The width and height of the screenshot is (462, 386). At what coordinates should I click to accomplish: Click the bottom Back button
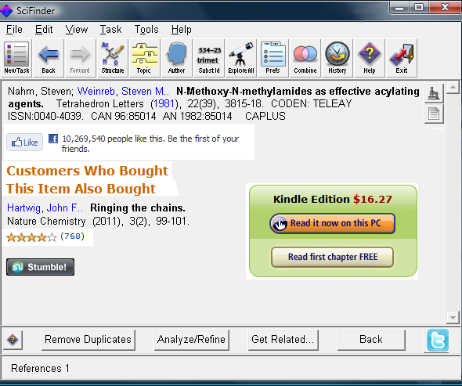point(371,340)
